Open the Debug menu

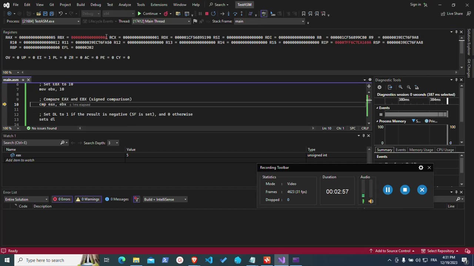pyautogui.click(x=96, y=5)
